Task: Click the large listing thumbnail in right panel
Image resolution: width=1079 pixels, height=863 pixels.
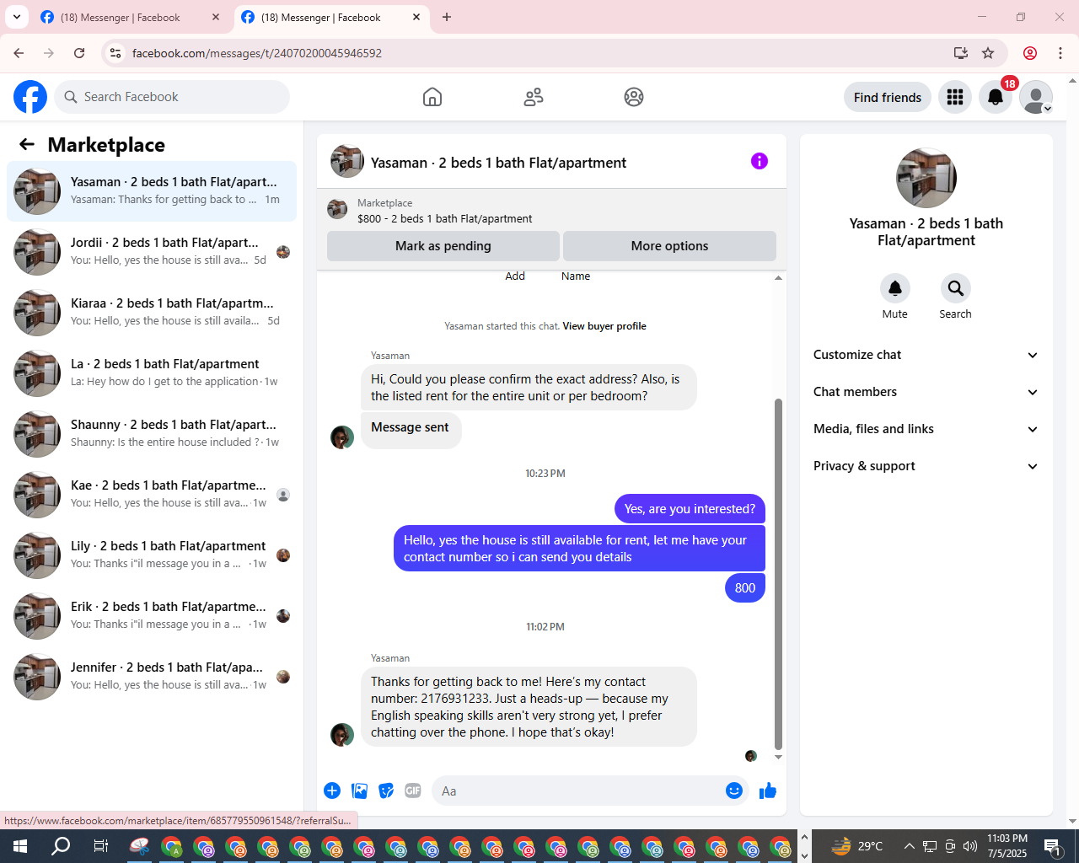Action: tap(926, 178)
